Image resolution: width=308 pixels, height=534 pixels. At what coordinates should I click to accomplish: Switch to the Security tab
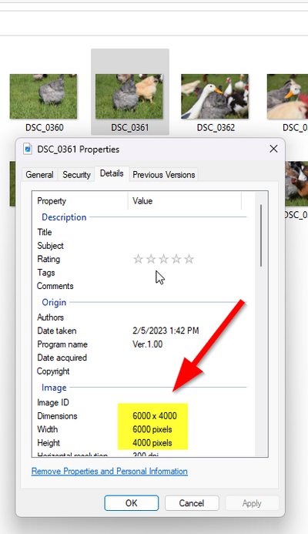coord(76,175)
